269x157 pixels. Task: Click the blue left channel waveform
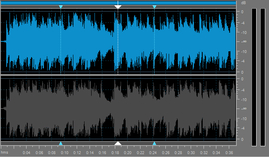[119, 42]
